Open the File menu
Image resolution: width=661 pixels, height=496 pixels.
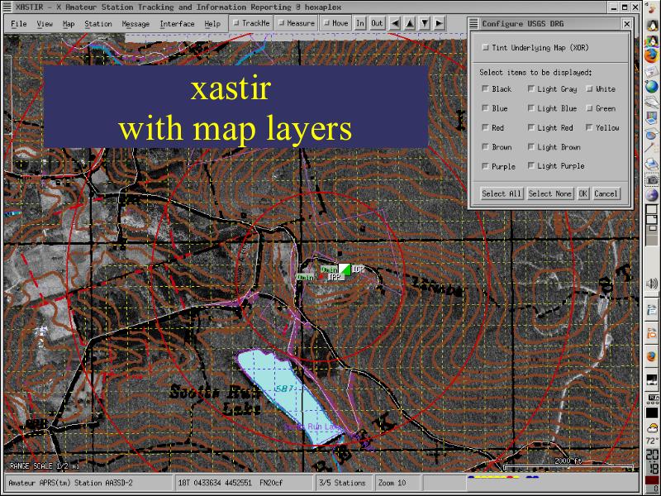click(x=18, y=24)
